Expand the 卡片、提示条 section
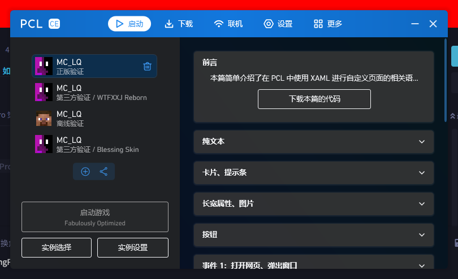The width and height of the screenshot is (458, 279). [313, 172]
